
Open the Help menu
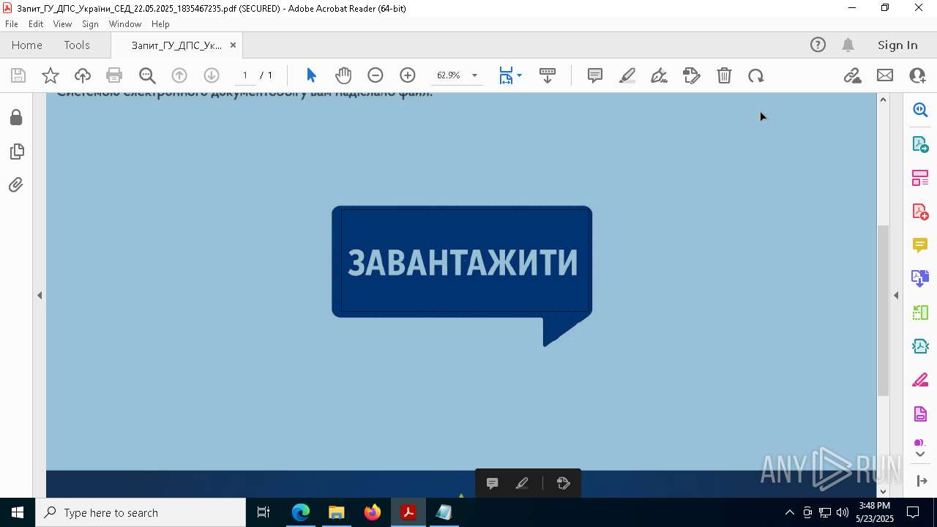coord(160,24)
